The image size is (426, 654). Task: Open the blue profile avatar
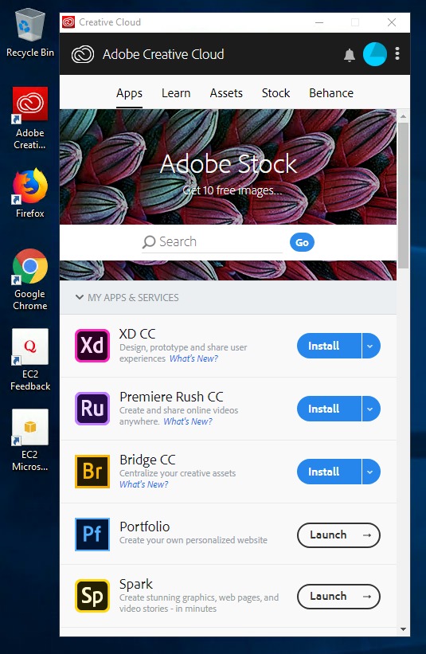375,54
